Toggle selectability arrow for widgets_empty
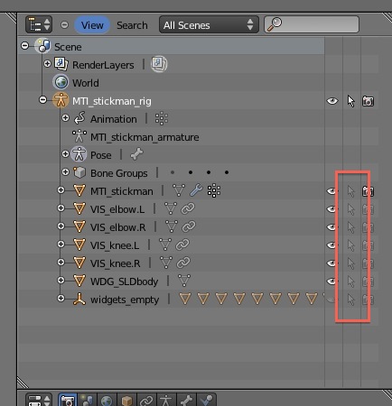 pos(350,300)
